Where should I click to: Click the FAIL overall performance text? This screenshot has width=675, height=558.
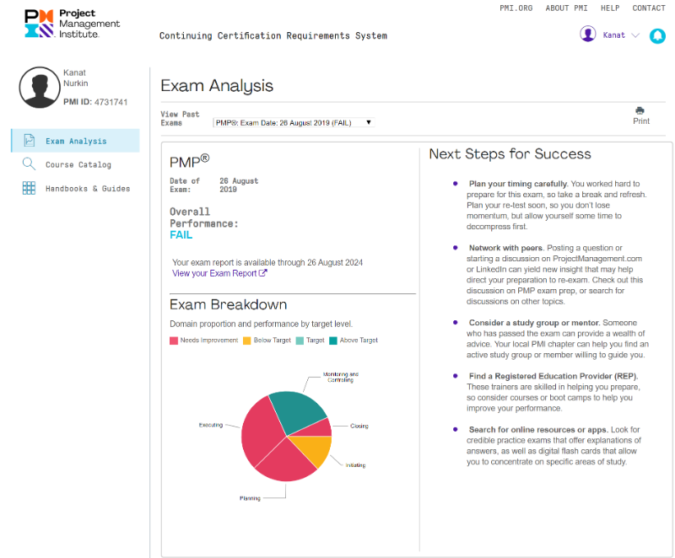(x=181, y=235)
